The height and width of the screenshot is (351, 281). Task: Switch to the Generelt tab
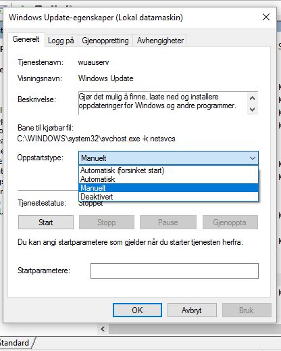pos(26,39)
